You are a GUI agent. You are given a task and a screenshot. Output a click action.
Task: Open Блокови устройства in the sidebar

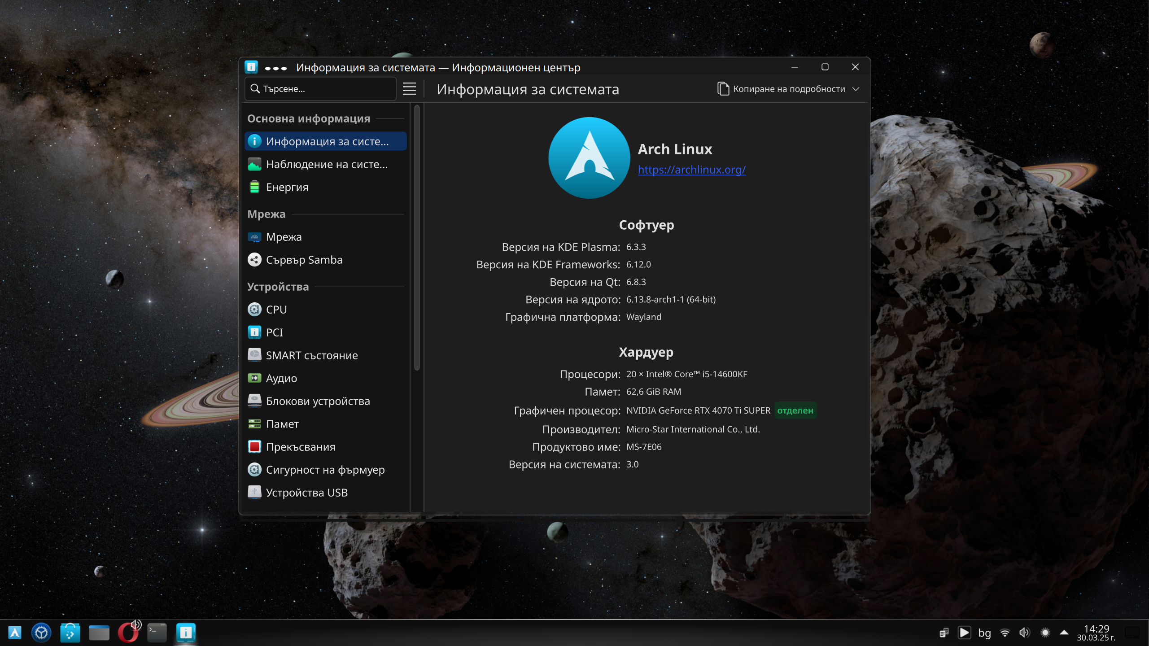pos(326,401)
